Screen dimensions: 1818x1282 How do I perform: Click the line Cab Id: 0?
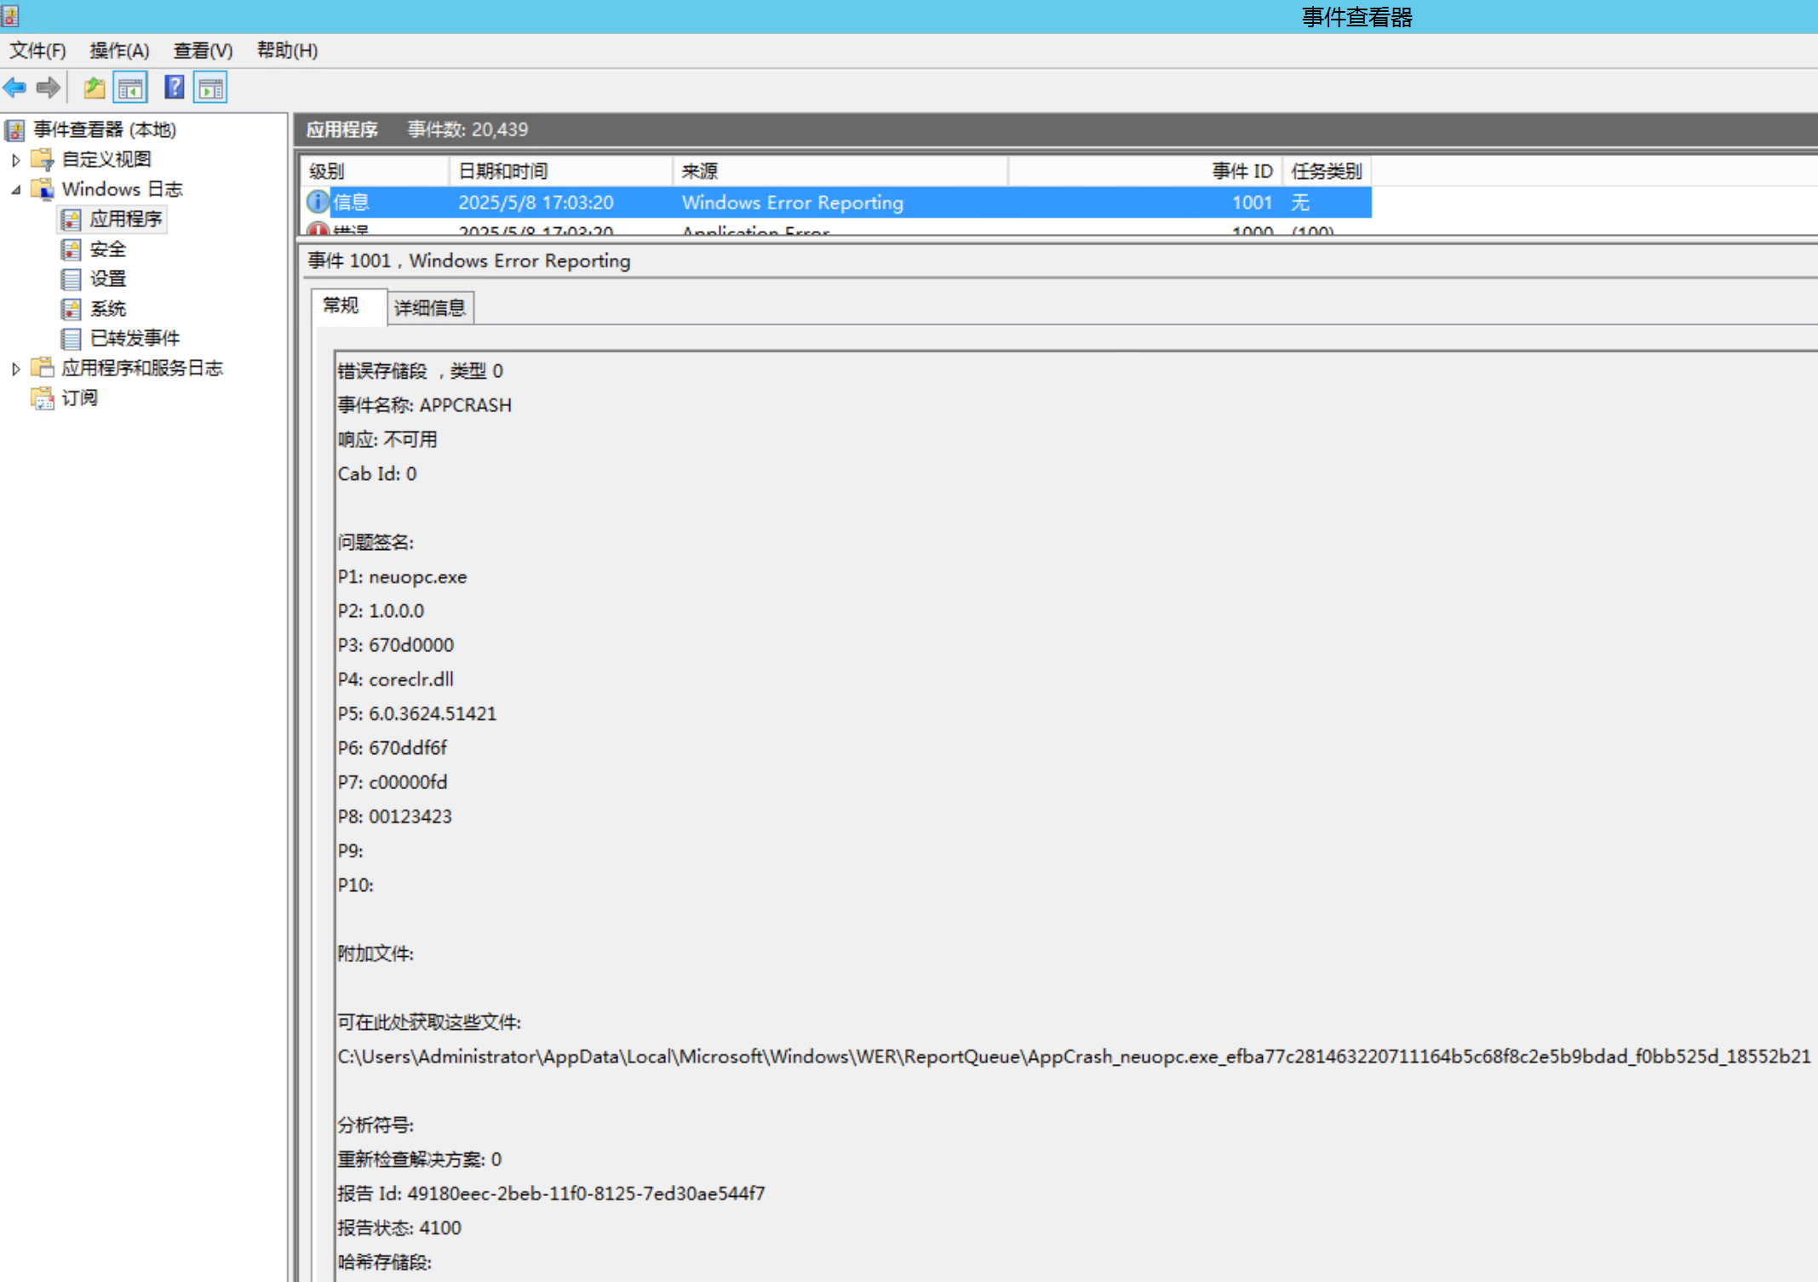[377, 474]
